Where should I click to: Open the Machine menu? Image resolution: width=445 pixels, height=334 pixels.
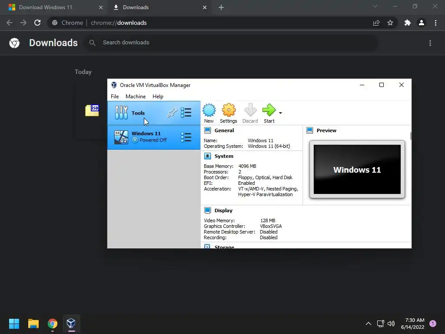tap(136, 96)
